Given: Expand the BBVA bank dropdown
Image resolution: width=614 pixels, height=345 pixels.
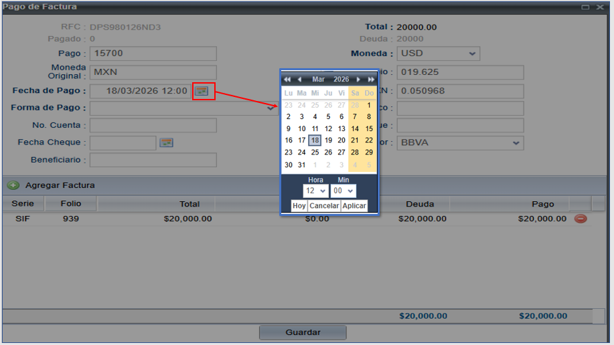Looking at the screenshot, I should [460, 142].
